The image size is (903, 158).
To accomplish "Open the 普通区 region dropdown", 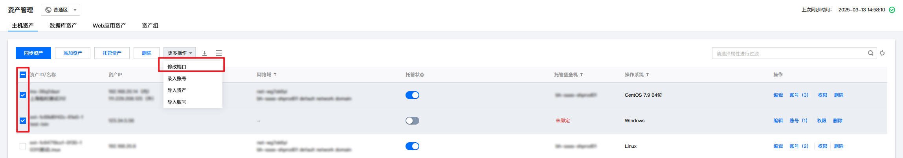I will [x=61, y=10].
